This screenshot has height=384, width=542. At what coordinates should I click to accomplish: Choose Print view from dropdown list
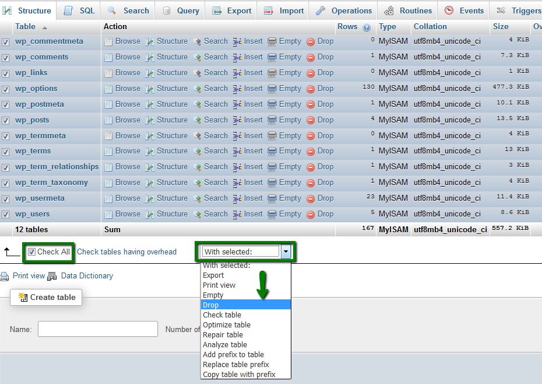[x=246, y=285]
